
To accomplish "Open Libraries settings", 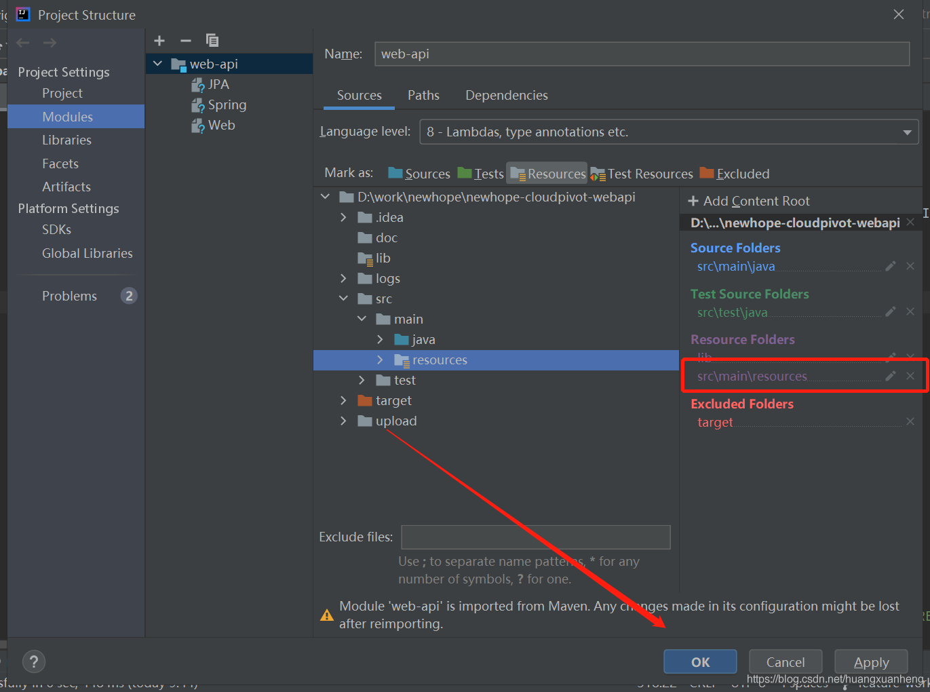I will (66, 140).
